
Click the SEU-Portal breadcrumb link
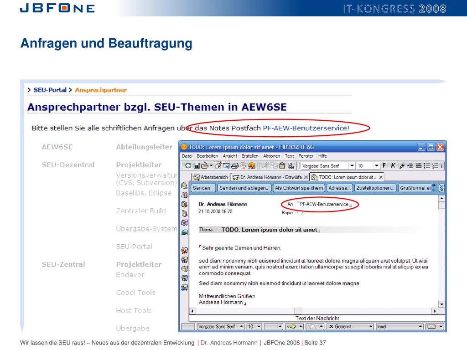point(50,90)
